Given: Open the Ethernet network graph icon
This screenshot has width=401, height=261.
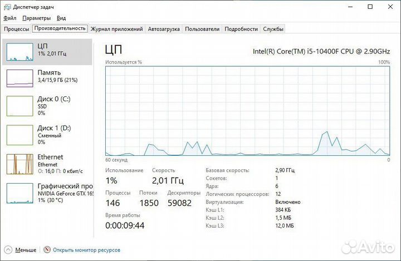Looking at the screenshot, I should tap(19, 164).
